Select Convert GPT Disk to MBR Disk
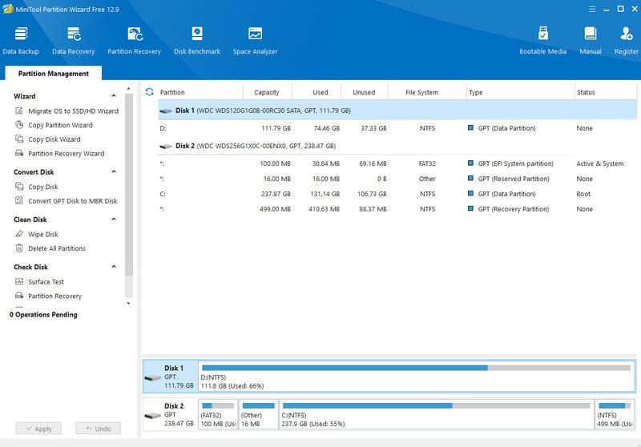 pyautogui.click(x=67, y=201)
